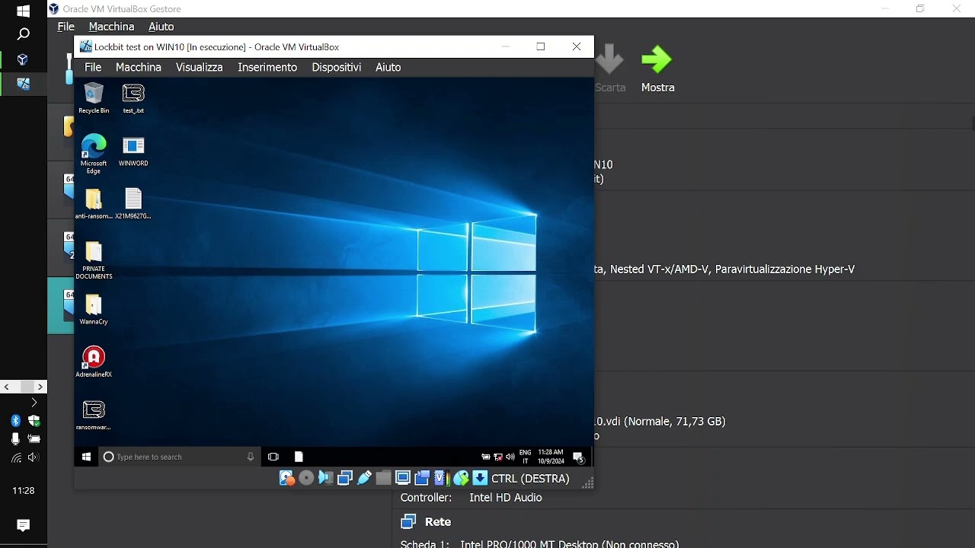This screenshot has width=975, height=548.
Task: Expand host system tray overflow chevron
Action: tap(34, 402)
